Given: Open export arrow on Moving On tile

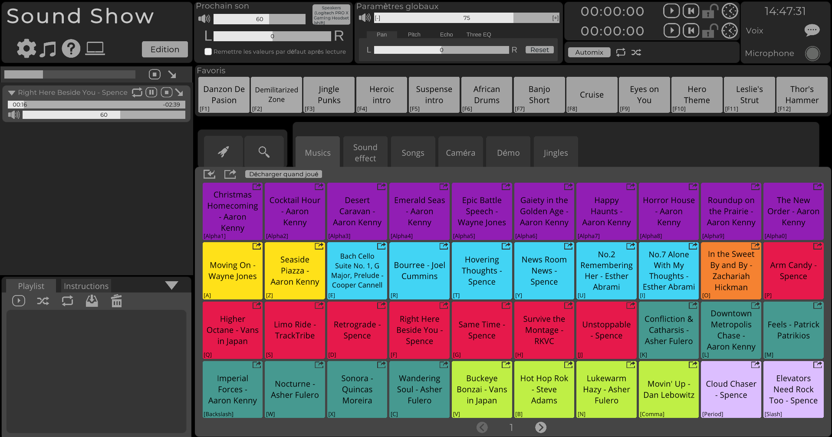Looking at the screenshot, I should 257,246.
